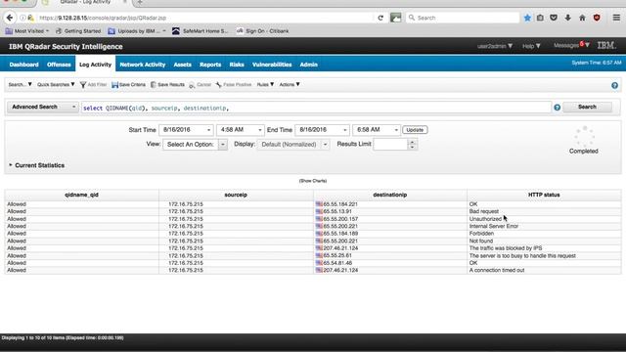Reload the page with the refresh icon

380,18
